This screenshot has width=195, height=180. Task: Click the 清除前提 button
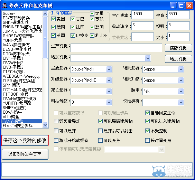(x=178, y=48)
